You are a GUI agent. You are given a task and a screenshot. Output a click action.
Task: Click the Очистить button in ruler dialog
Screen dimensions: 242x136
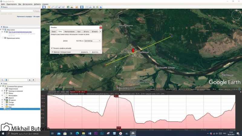95,52
